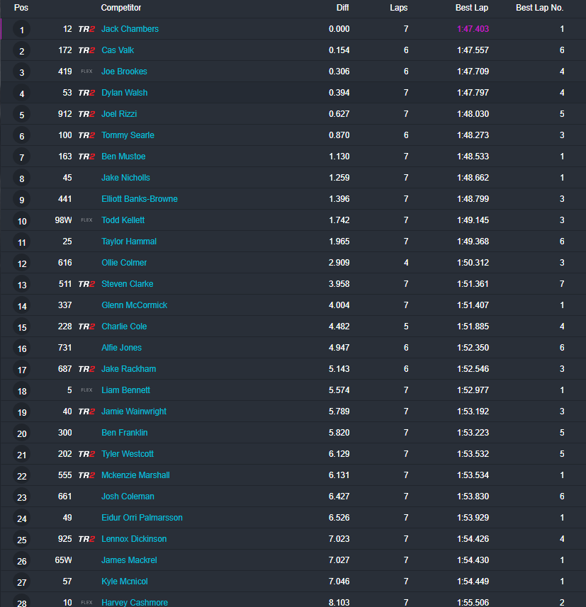
Task: Open competitor Cas Valk's details
Action: click(118, 50)
